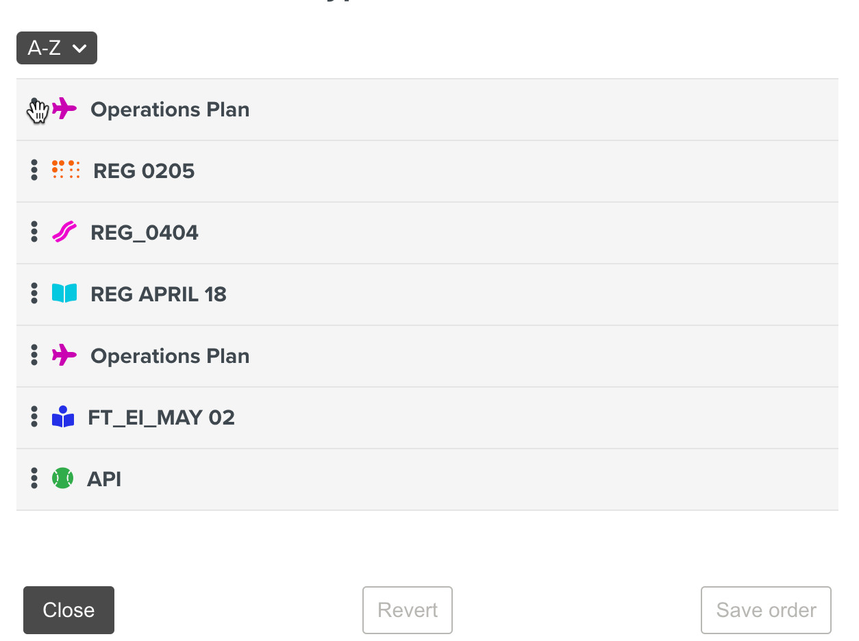Click the airplane icon in first Operations Plan row
Image resolution: width=859 pixels, height=641 pixels.
pyautogui.click(x=65, y=108)
